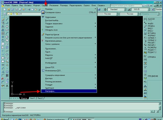Select the Move tool
The width and height of the screenshot is (163, 120).
[3, 37]
